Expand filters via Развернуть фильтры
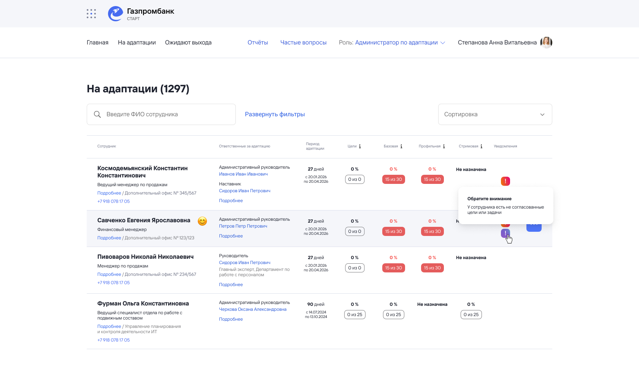The width and height of the screenshot is (639, 375). click(275, 114)
